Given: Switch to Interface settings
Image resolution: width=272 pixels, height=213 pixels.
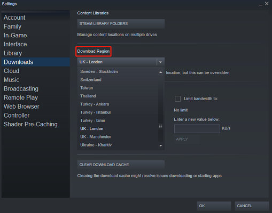Looking at the screenshot, I should click(x=36, y=44).
